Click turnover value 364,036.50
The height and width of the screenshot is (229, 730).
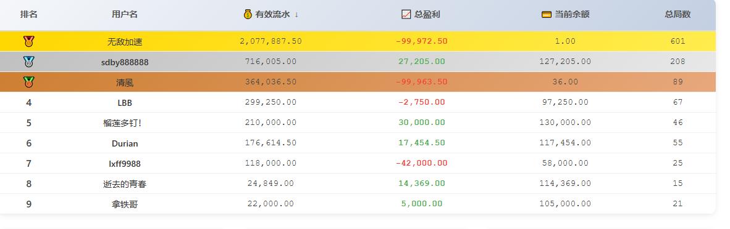pos(271,82)
